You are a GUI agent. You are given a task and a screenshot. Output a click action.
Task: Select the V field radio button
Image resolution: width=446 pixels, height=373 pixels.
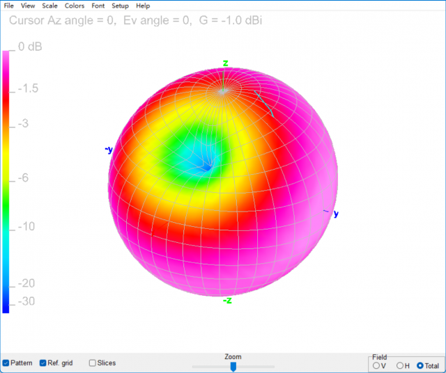377,365
